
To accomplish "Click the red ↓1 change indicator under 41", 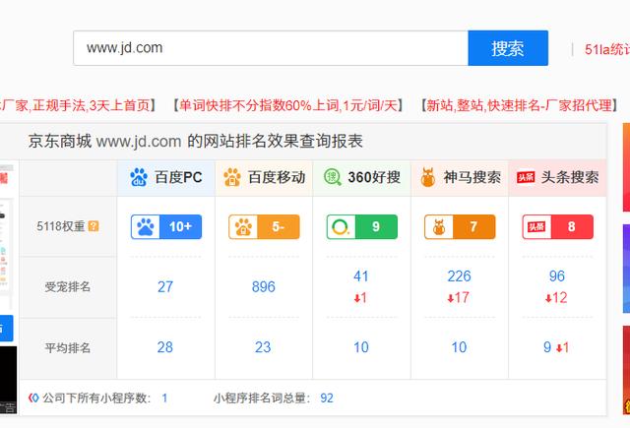I will point(360,298).
